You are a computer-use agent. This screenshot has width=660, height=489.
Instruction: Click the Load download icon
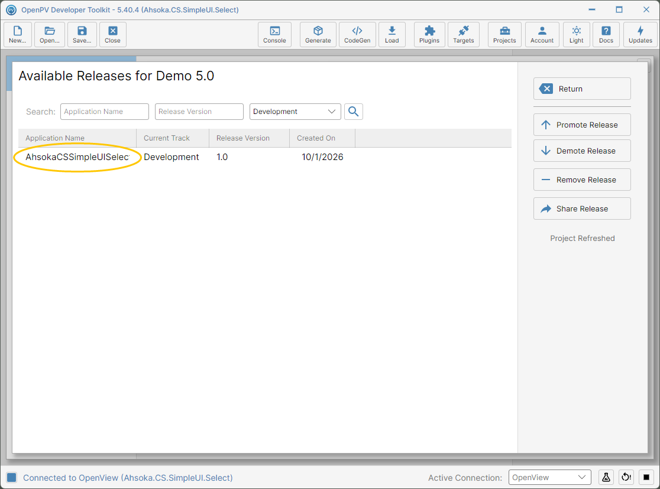click(392, 34)
